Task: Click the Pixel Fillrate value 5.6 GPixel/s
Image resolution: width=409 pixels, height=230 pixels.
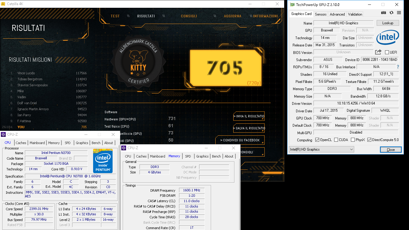Action: click(x=327, y=81)
